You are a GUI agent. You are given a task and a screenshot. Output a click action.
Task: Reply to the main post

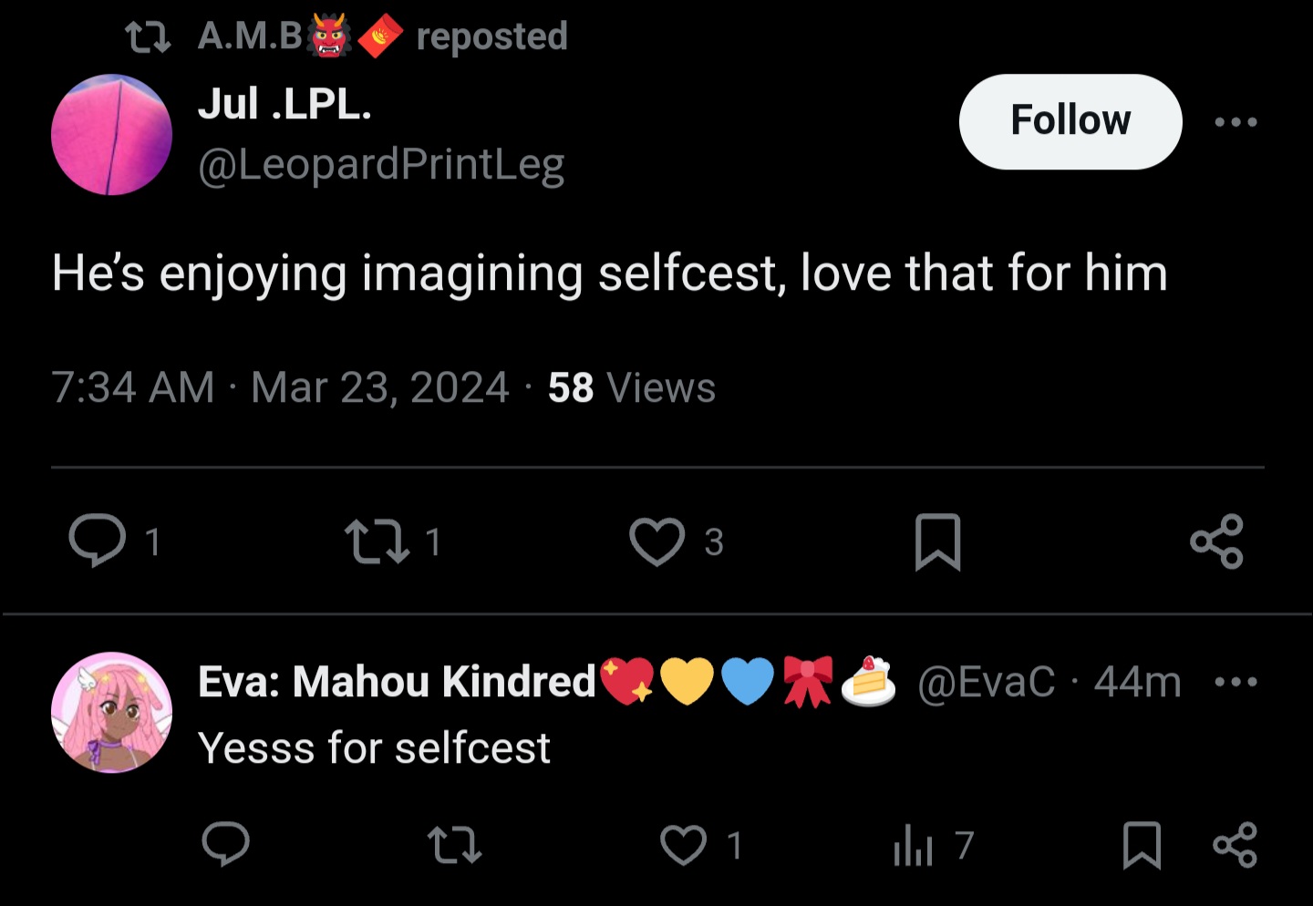(98, 541)
